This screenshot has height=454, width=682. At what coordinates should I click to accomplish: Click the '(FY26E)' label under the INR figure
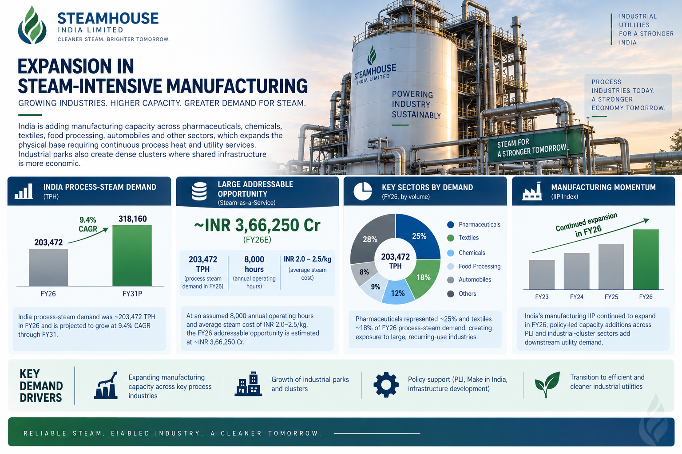click(257, 240)
